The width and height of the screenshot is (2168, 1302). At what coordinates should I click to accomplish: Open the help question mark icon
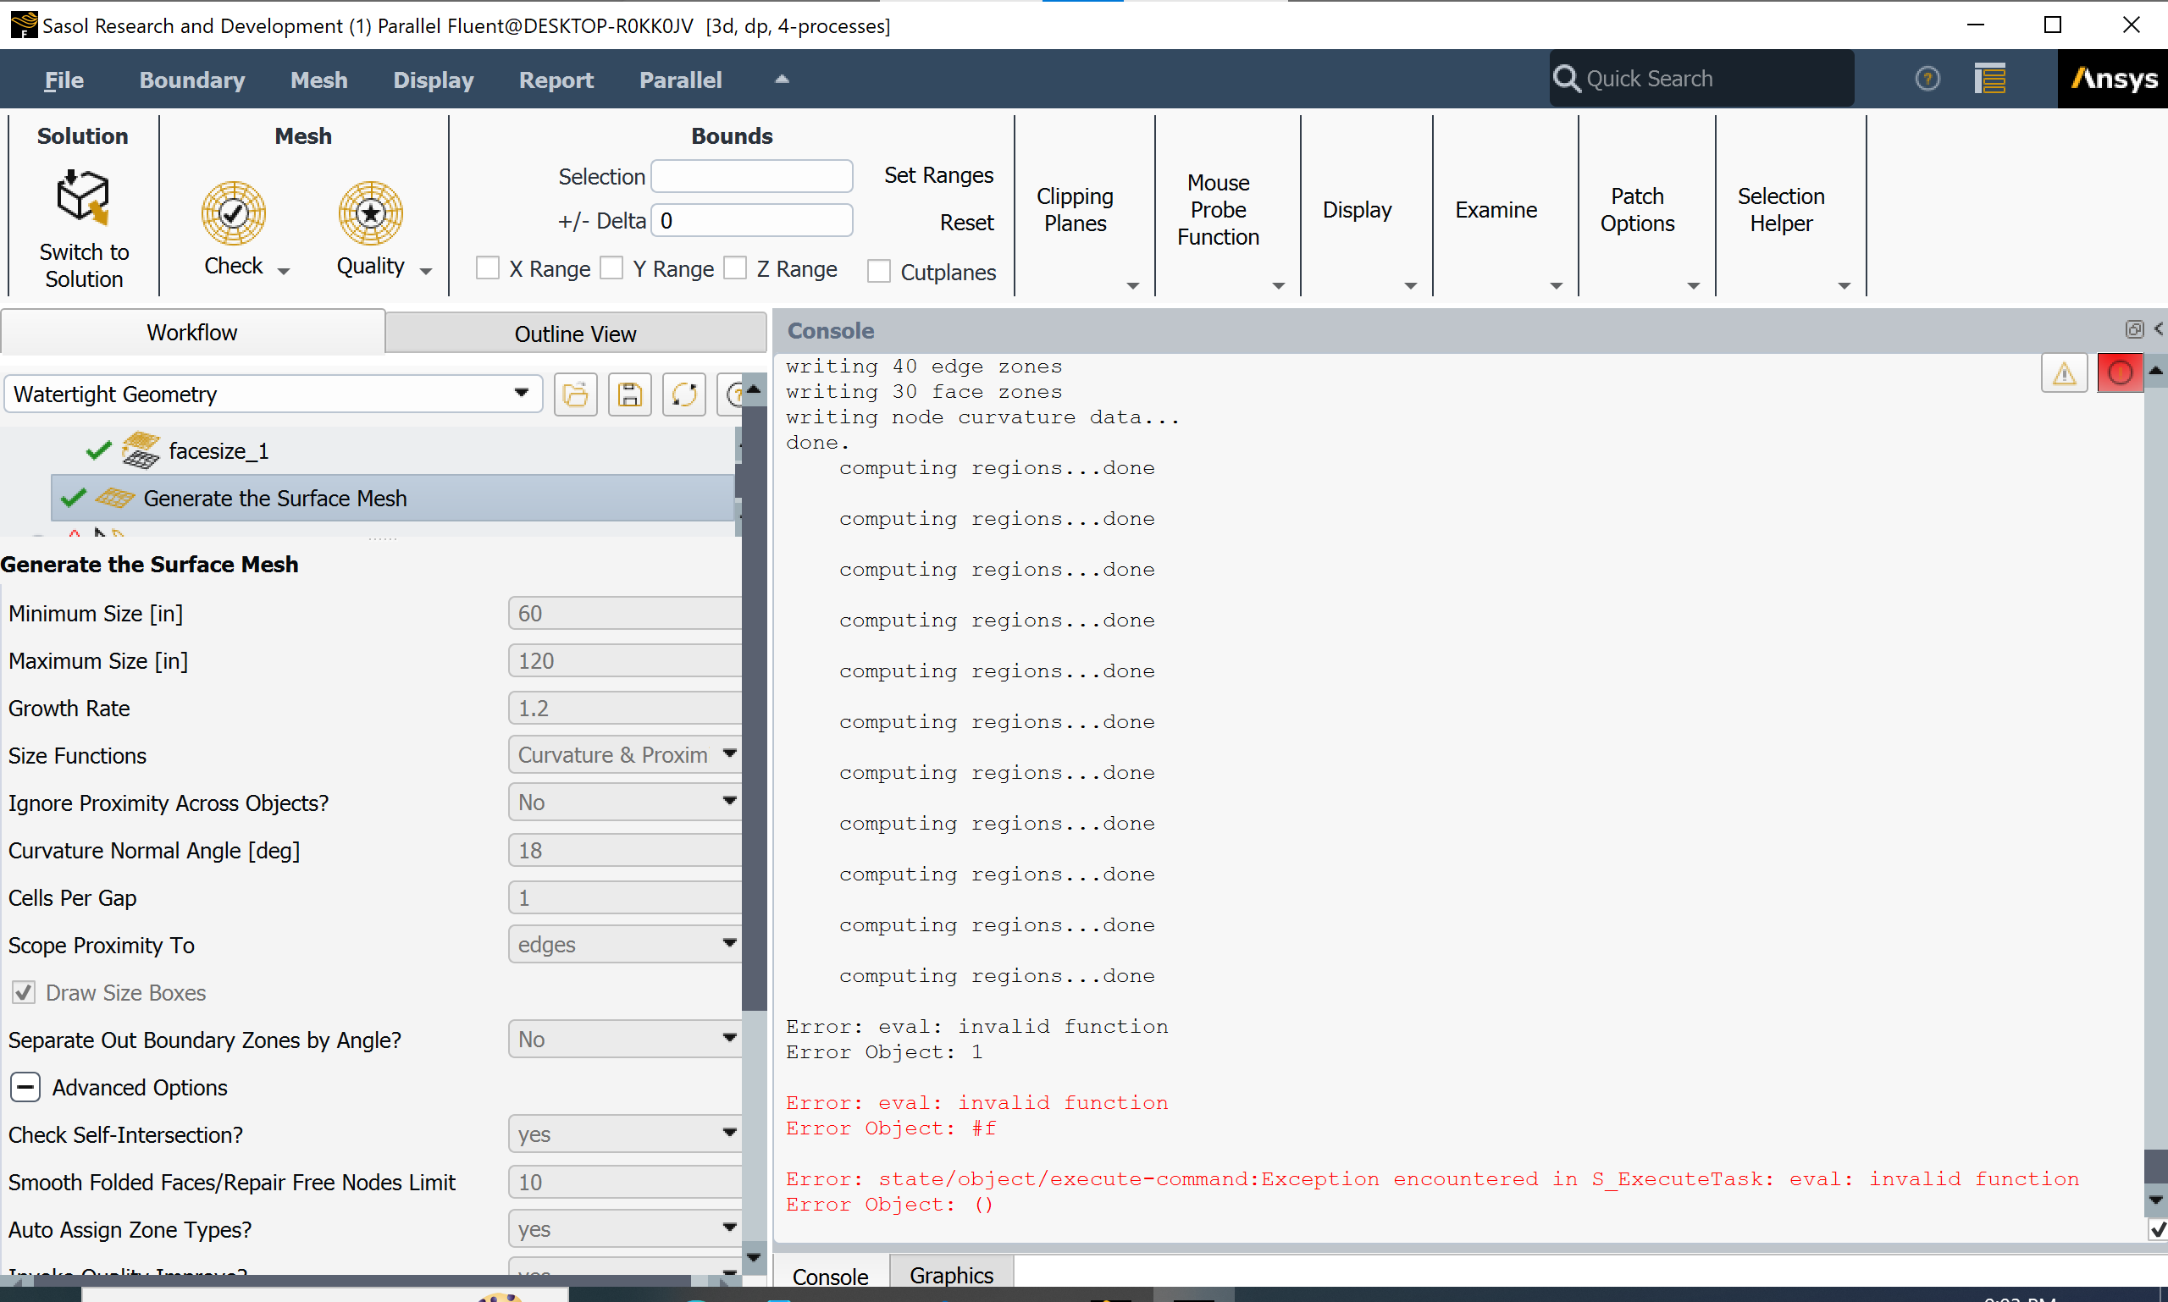pos(1927,79)
